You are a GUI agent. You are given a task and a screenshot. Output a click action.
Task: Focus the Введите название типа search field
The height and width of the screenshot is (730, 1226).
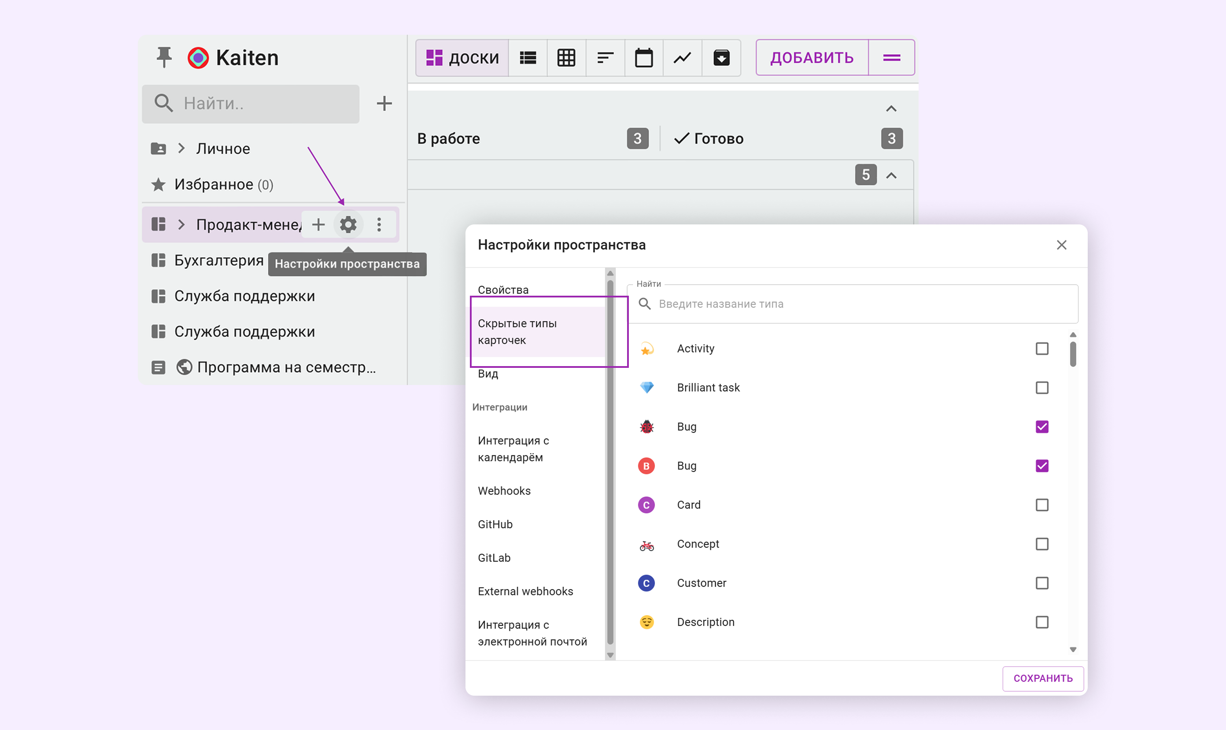click(857, 304)
